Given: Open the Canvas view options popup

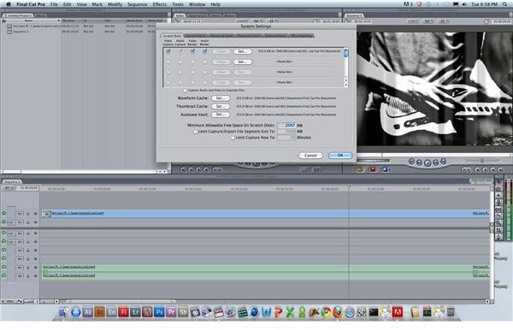Looking at the screenshot, I should pyautogui.click(x=444, y=21).
